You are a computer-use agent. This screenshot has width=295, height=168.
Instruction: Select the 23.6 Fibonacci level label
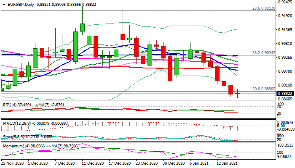pos(264,8)
